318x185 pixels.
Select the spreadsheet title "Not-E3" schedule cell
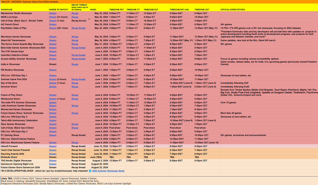(x=159, y=2)
